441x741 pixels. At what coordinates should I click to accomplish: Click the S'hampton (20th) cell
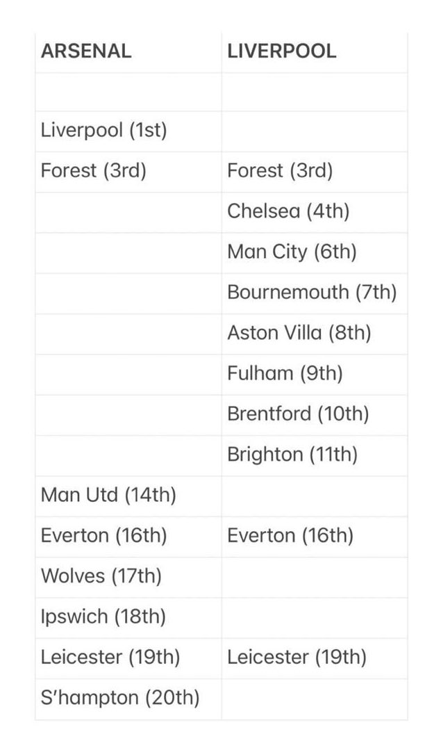pyautogui.click(x=119, y=697)
